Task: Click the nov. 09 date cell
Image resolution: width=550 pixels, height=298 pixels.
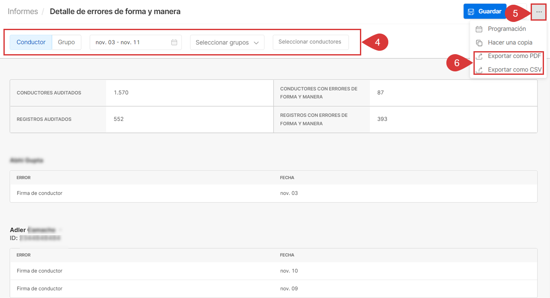Action: point(289,289)
